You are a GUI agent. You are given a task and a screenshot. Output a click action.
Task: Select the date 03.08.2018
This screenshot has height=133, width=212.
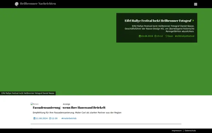(x=147, y=36)
